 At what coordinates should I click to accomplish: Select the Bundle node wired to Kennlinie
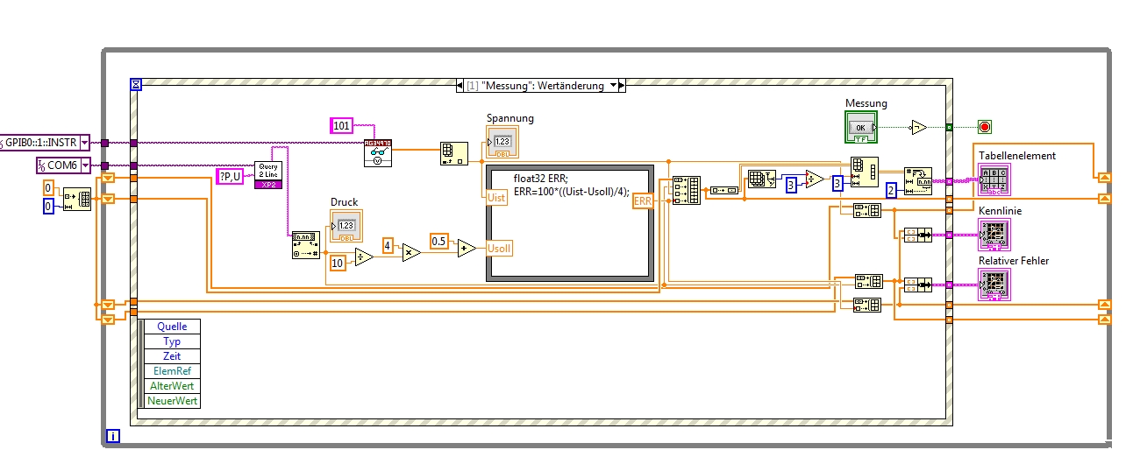click(x=918, y=235)
